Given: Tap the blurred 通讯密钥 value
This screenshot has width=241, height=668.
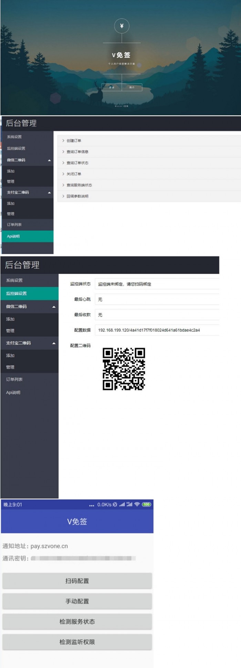Looking at the screenshot, I should tap(83, 558).
